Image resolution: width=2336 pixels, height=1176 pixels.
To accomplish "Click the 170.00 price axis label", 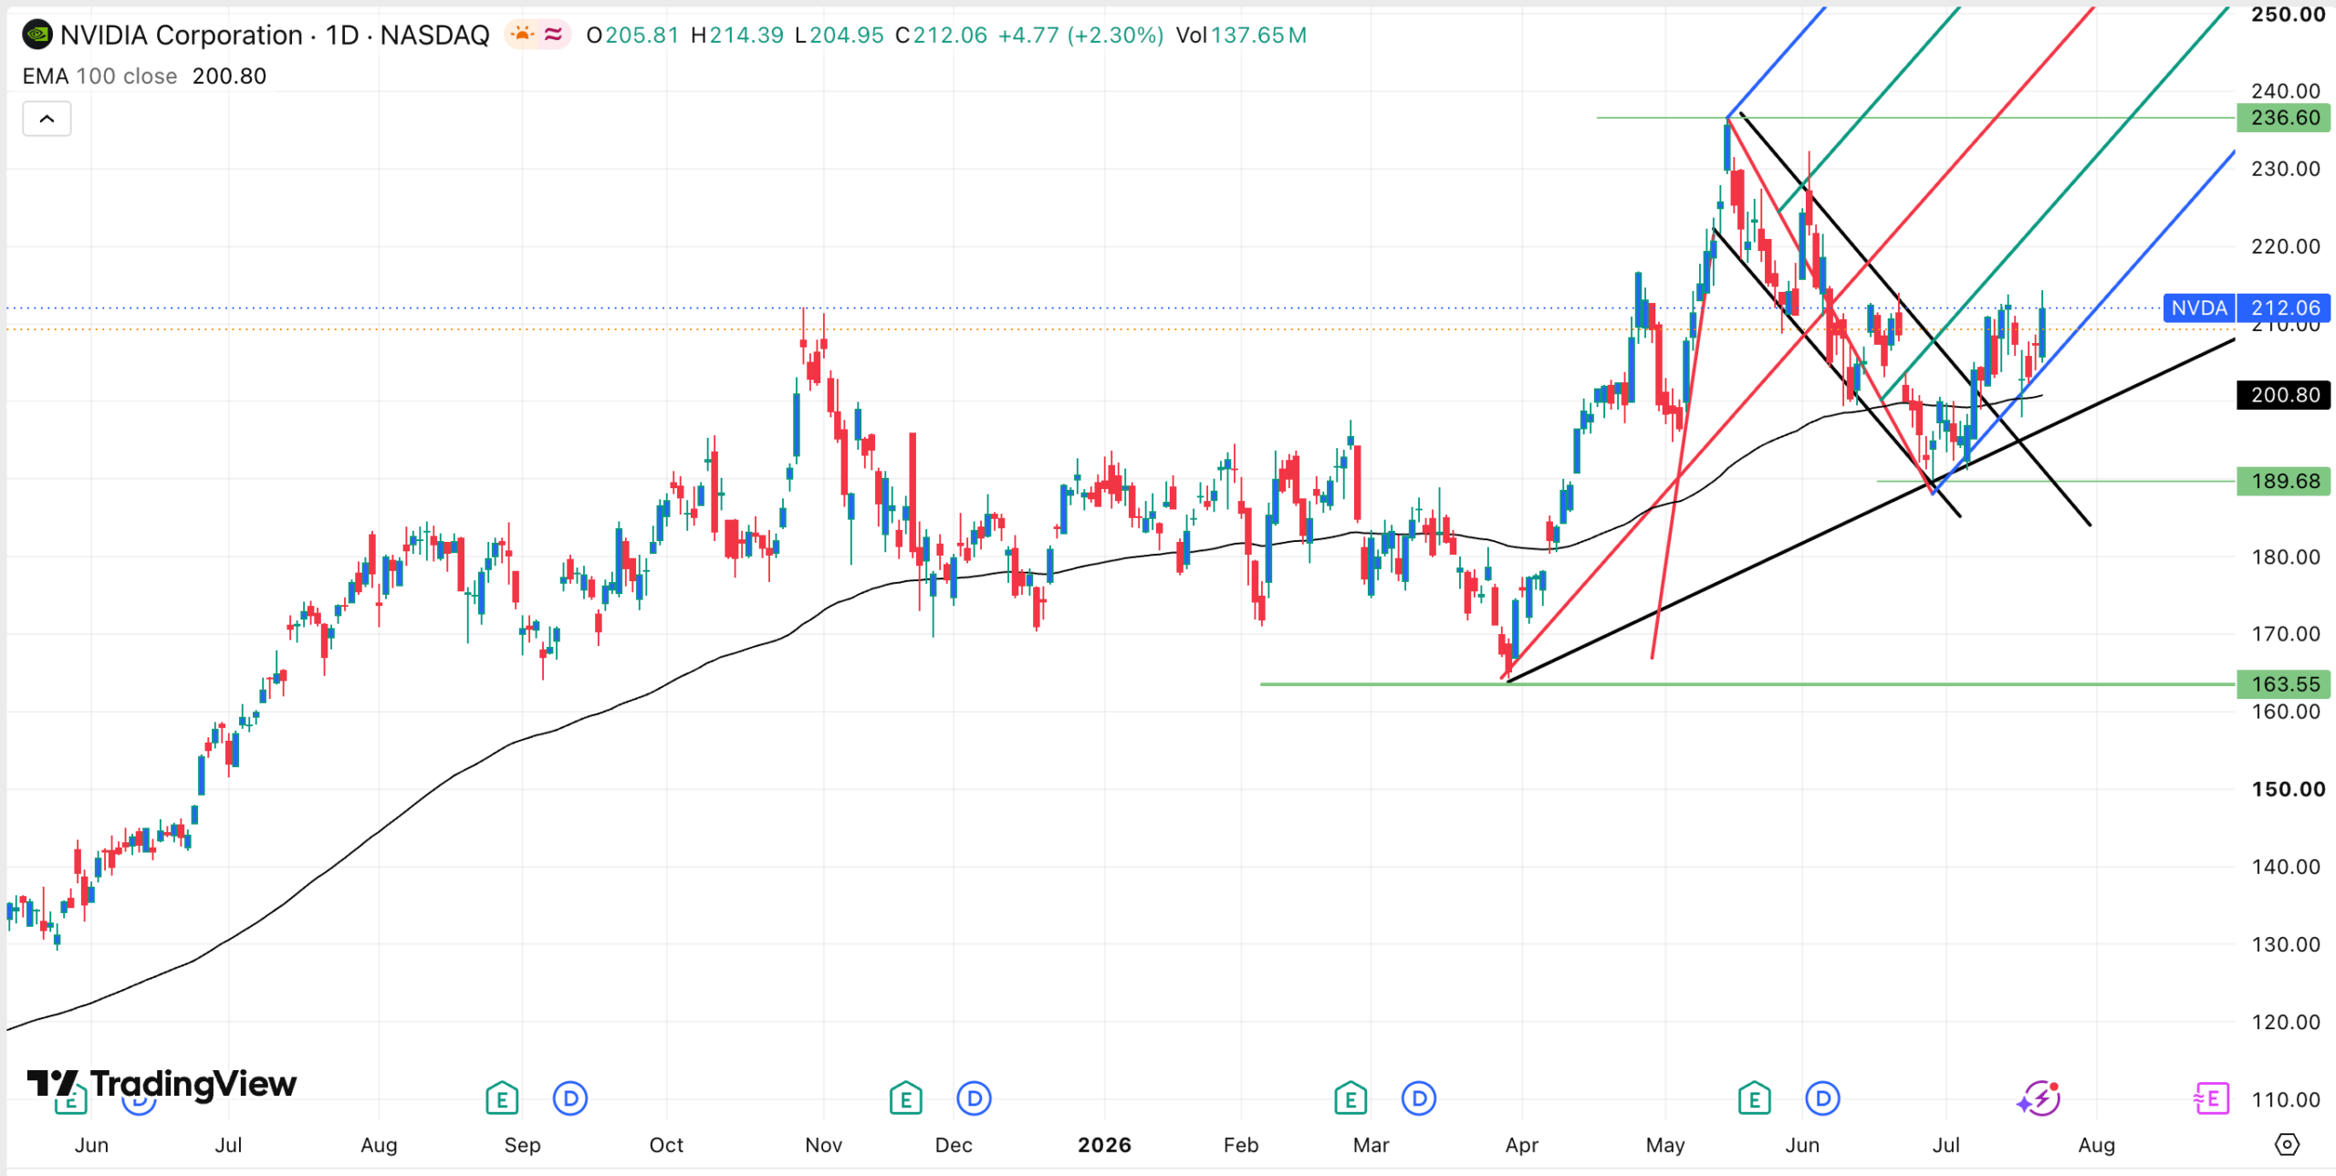I will pyautogui.click(x=2285, y=634).
